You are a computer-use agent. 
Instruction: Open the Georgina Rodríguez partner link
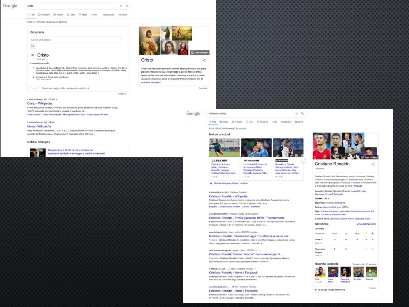(x=332, y=207)
